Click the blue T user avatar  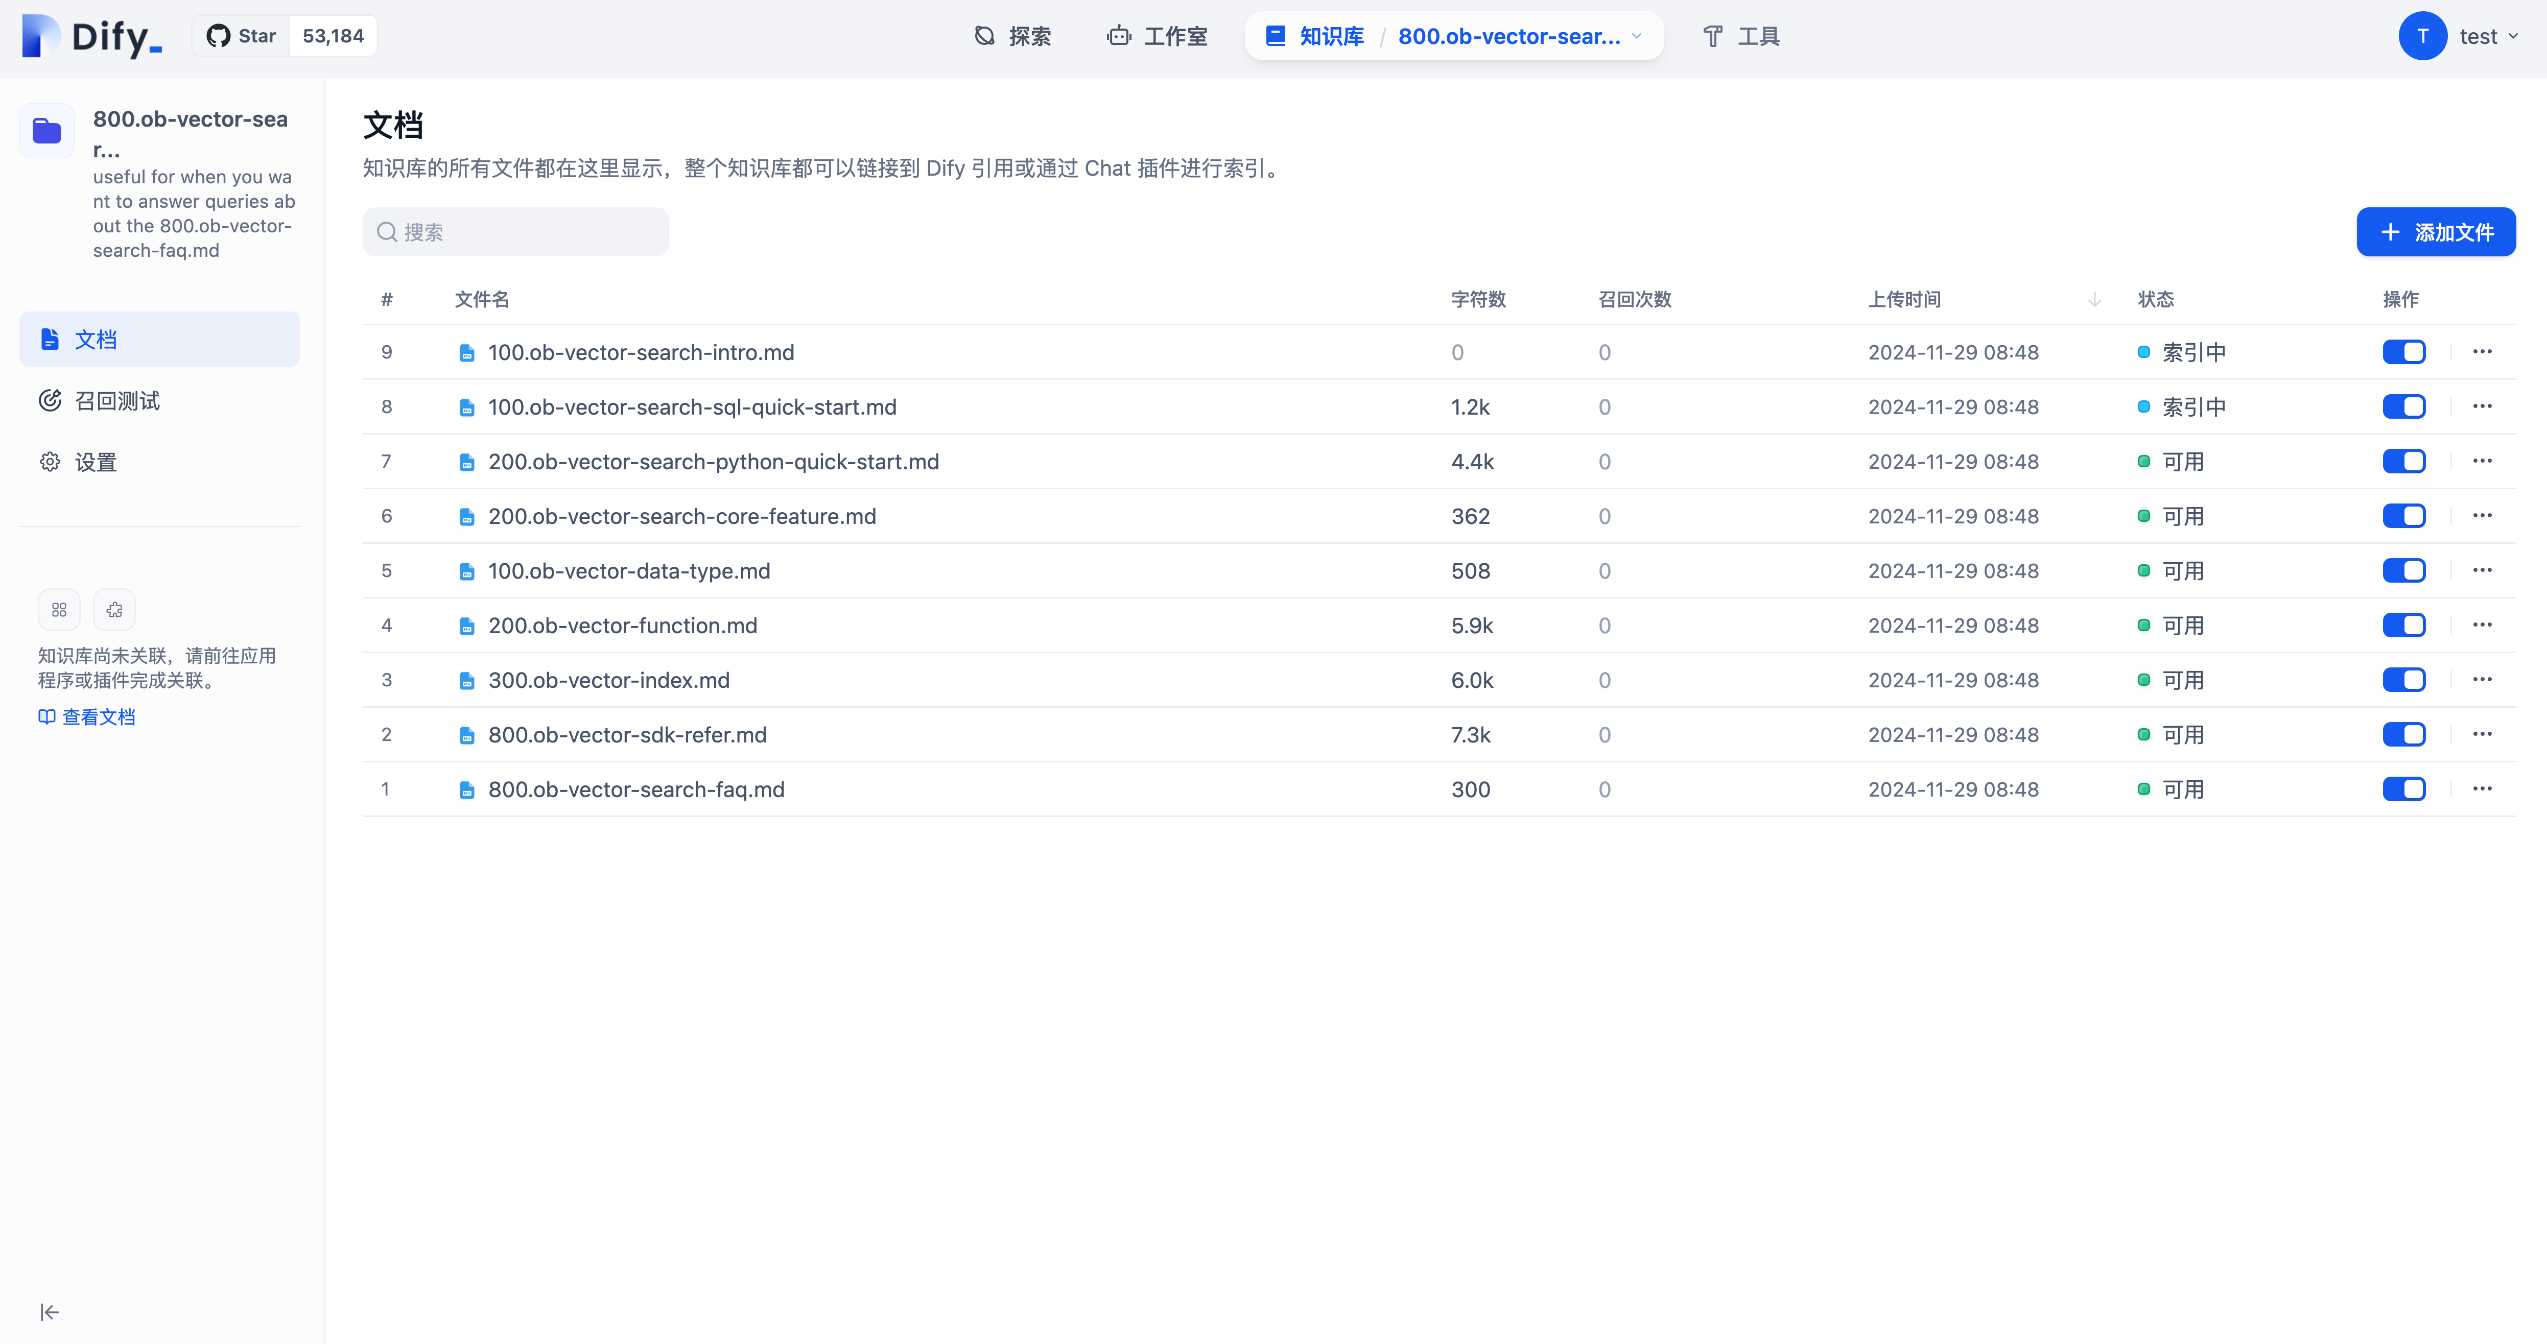[2422, 37]
